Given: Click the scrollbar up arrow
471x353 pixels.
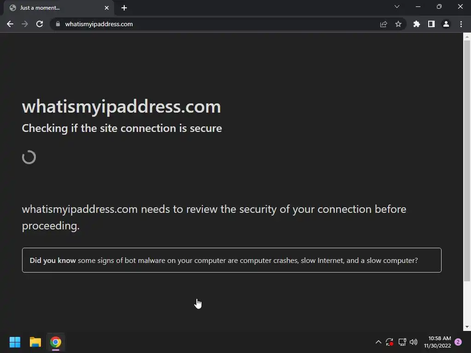Looking at the screenshot, I should tap(467, 37).
